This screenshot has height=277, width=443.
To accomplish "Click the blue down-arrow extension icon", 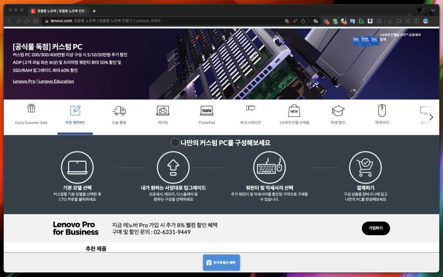I will [370, 21].
